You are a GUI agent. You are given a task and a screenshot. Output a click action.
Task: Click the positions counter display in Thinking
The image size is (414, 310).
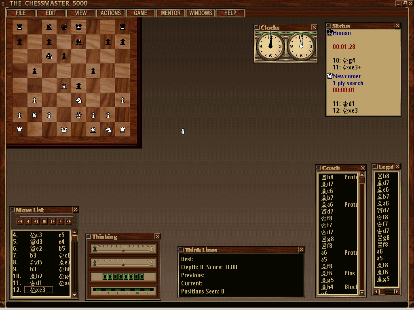pyautogui.click(x=123, y=276)
